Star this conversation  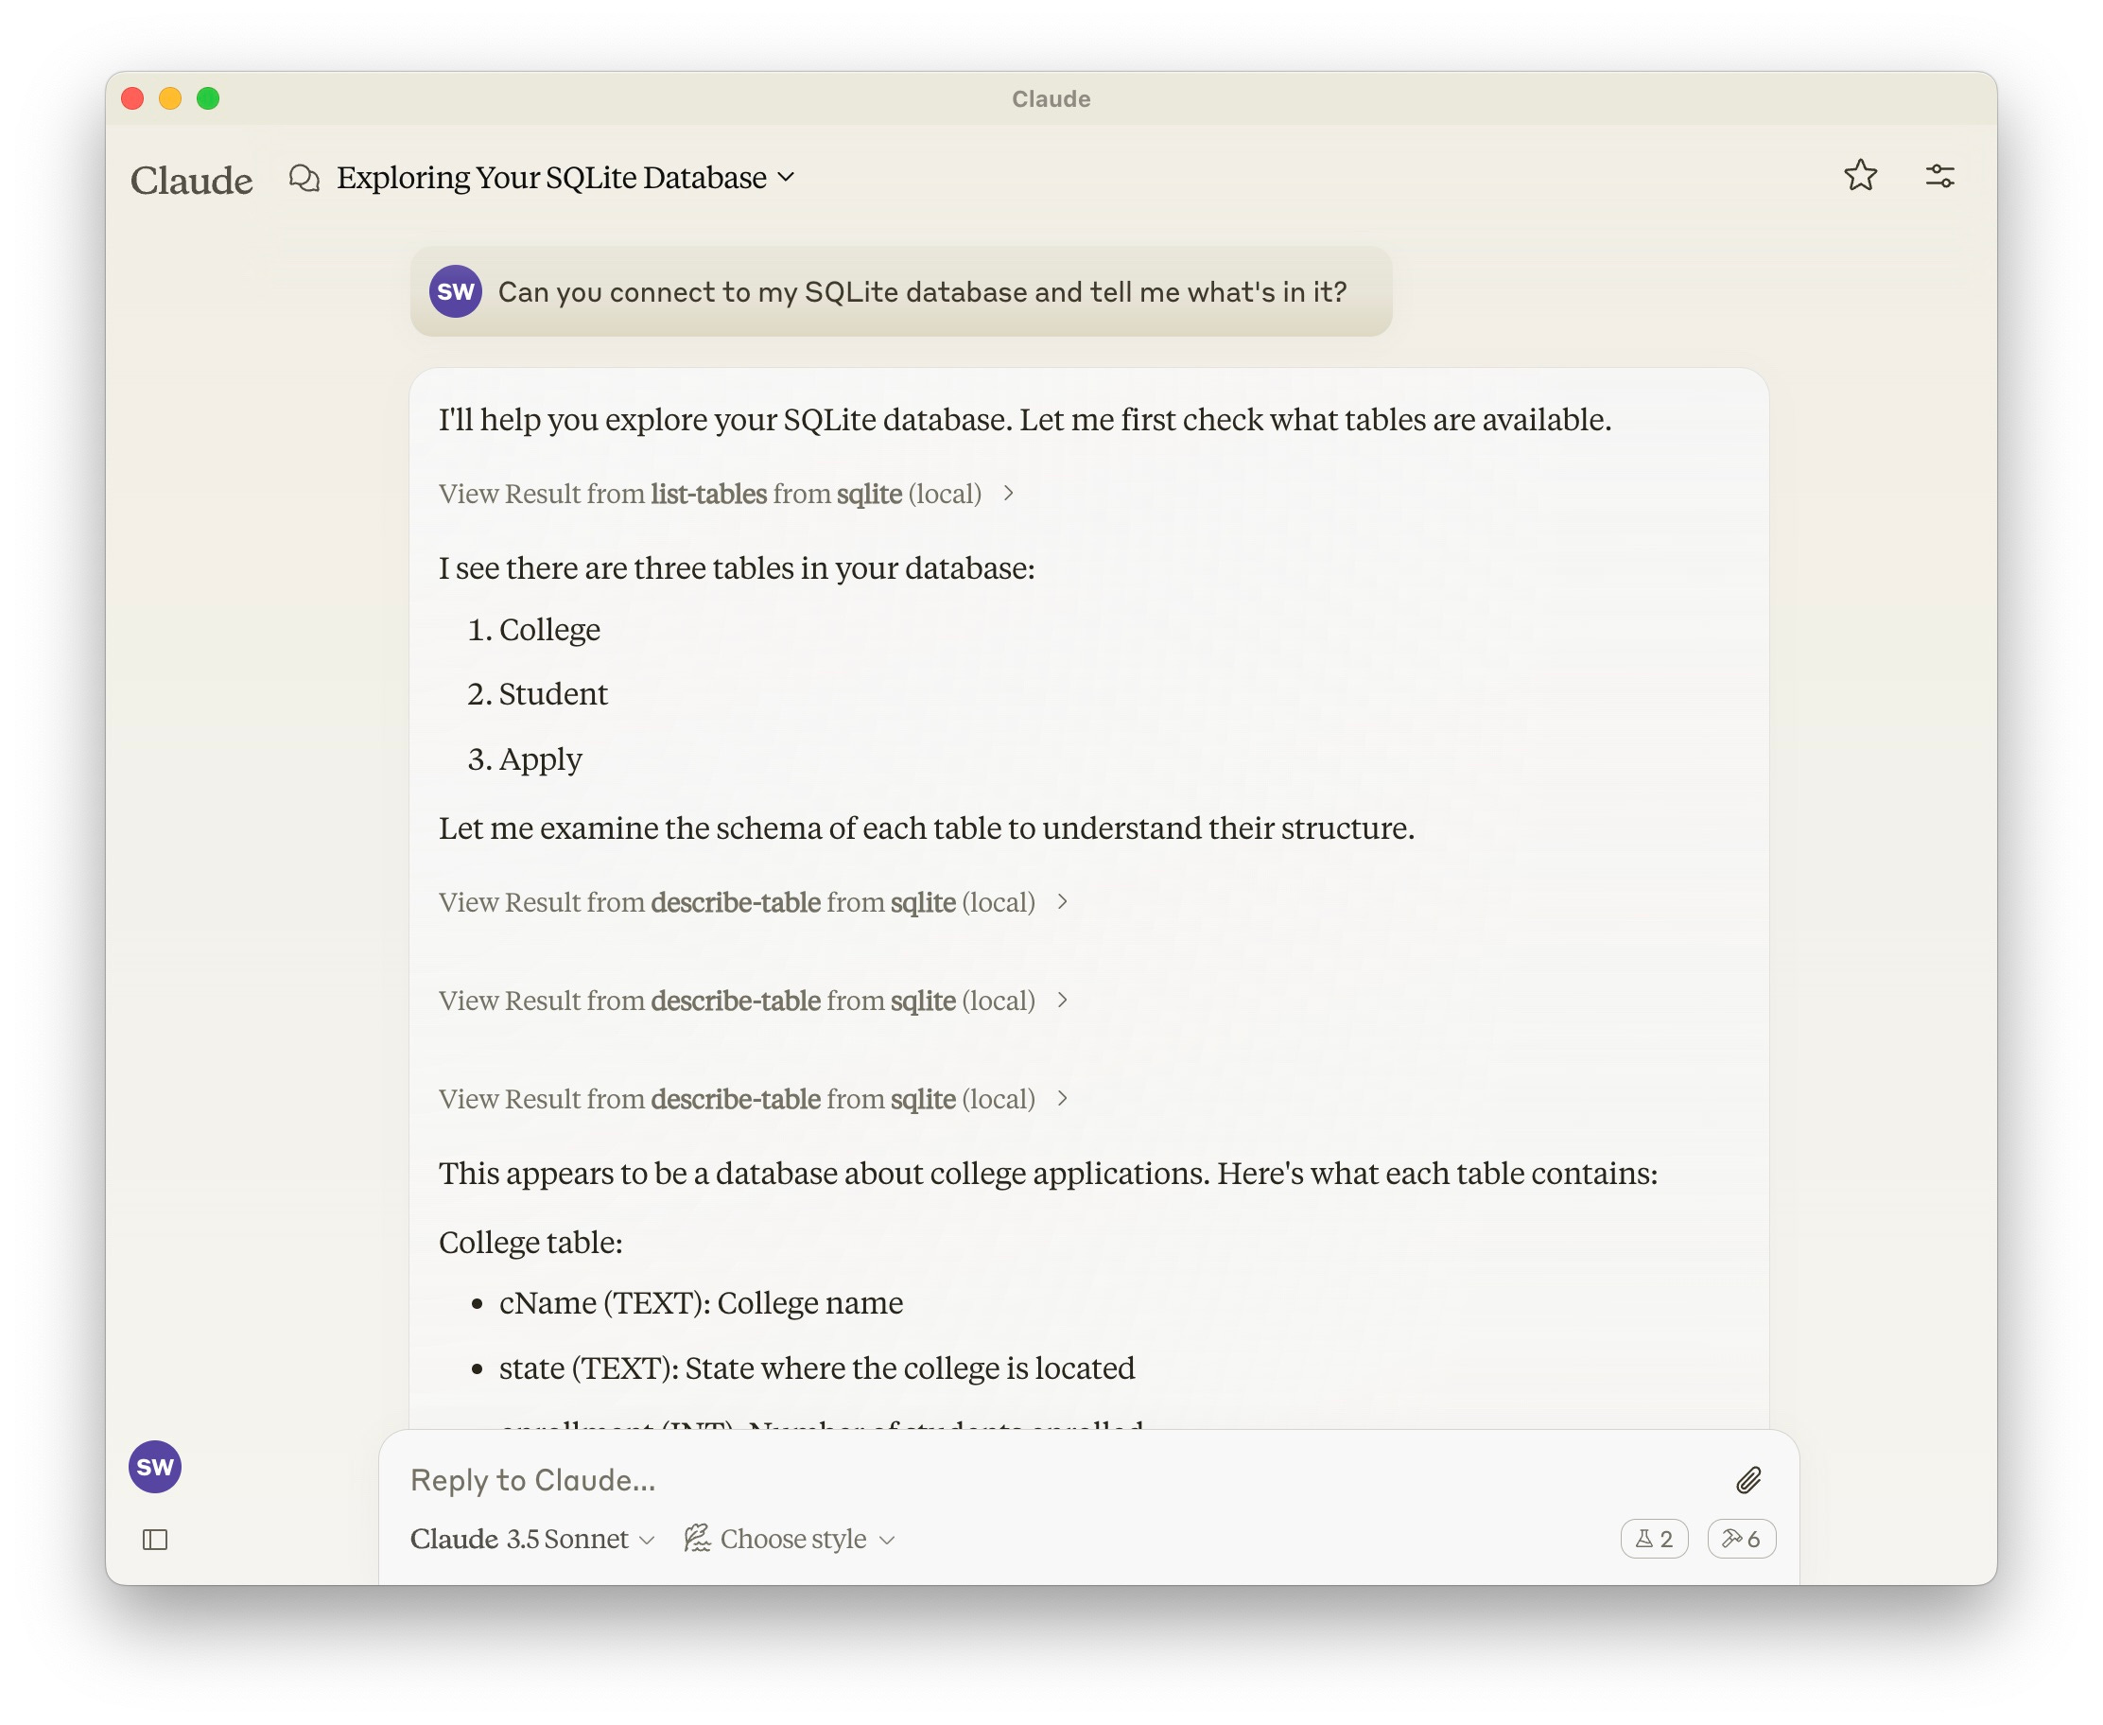click(1860, 176)
